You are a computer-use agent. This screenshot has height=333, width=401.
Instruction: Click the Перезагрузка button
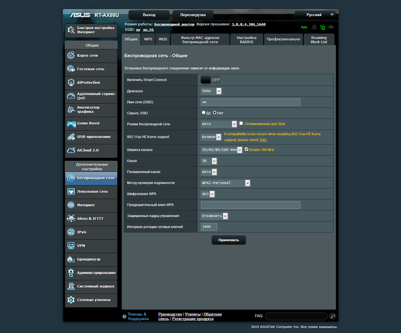[x=193, y=15]
